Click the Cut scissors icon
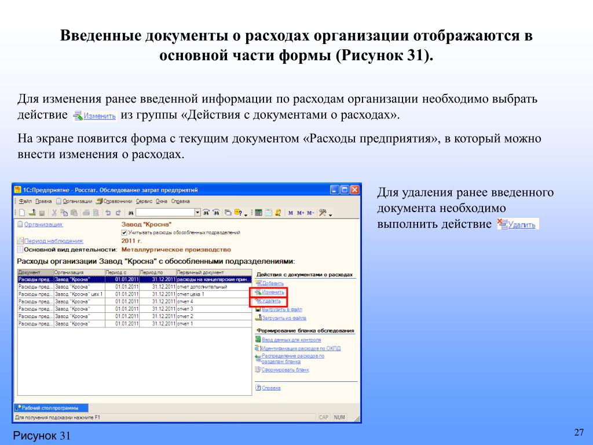 (x=54, y=213)
